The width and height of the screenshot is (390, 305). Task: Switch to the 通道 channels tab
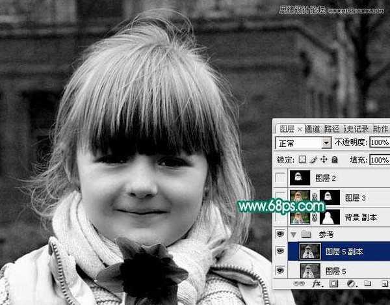(x=312, y=129)
